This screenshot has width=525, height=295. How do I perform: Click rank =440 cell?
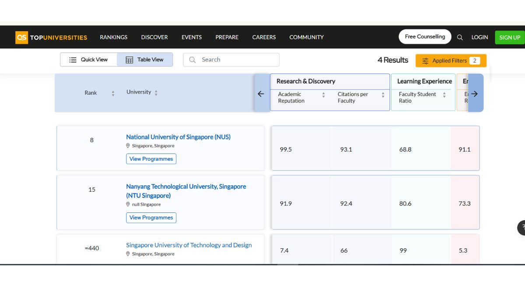coord(92,248)
